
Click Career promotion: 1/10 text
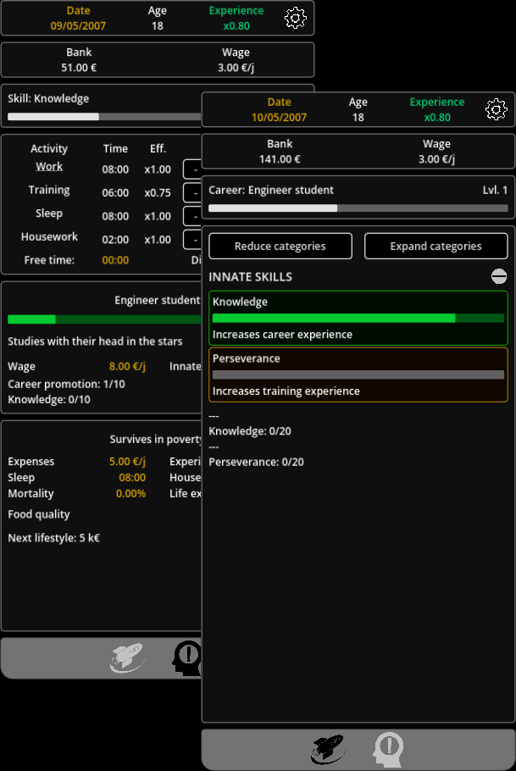(x=66, y=384)
